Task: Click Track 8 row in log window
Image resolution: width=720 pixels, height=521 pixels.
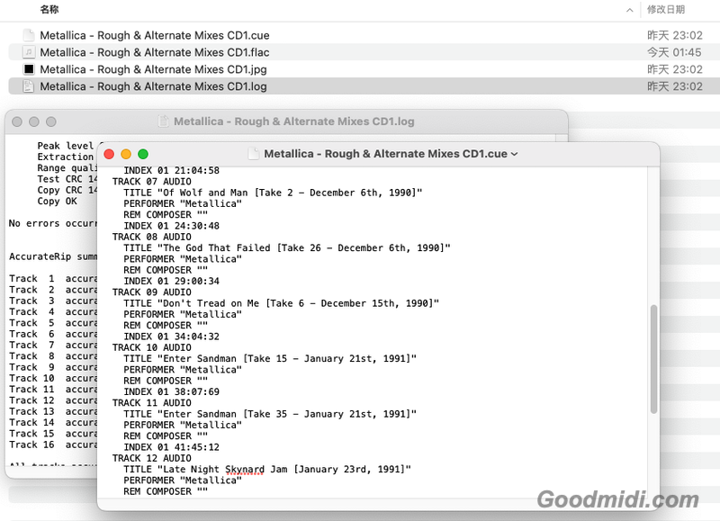Action: pos(53,356)
